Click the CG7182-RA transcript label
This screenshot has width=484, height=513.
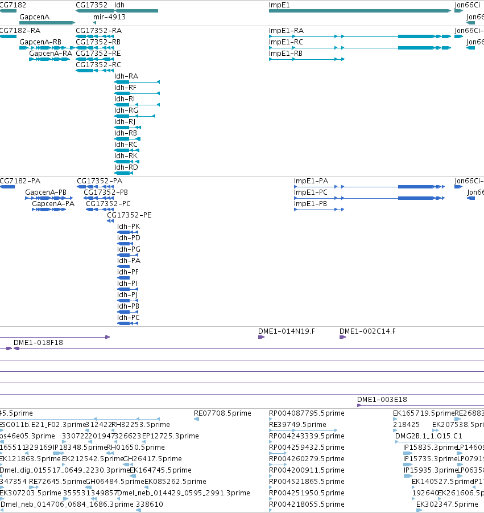pyautogui.click(x=20, y=30)
